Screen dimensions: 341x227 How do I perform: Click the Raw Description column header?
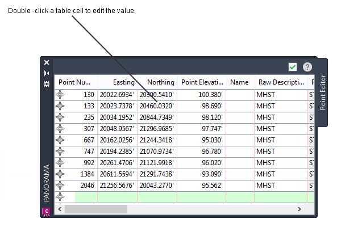point(281,82)
